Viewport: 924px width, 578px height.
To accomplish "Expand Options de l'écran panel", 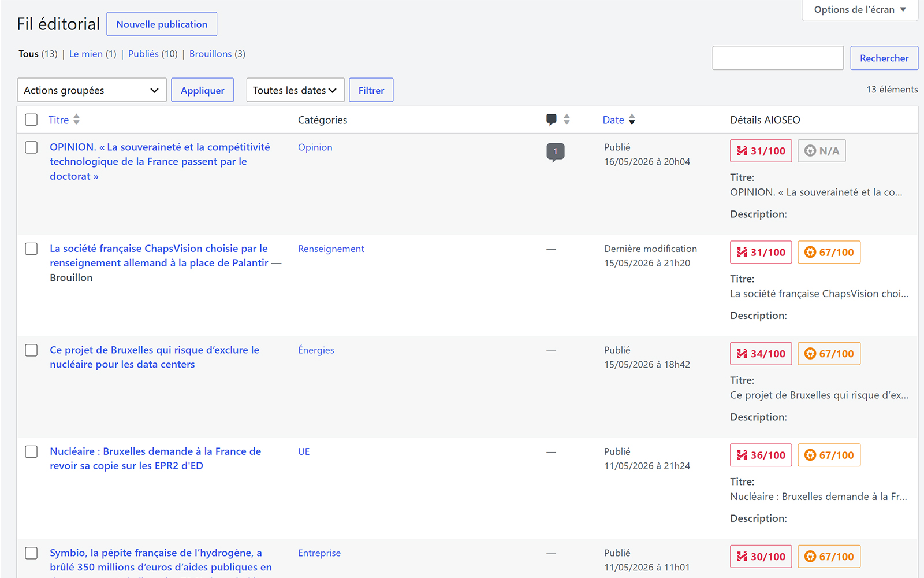I will [x=860, y=10].
